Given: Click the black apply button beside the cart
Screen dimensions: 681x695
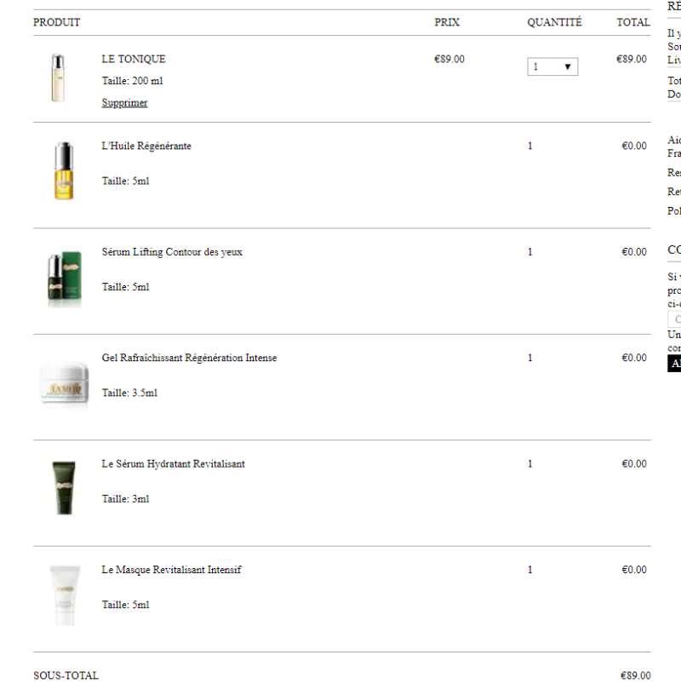Looking at the screenshot, I should pyautogui.click(x=674, y=364).
